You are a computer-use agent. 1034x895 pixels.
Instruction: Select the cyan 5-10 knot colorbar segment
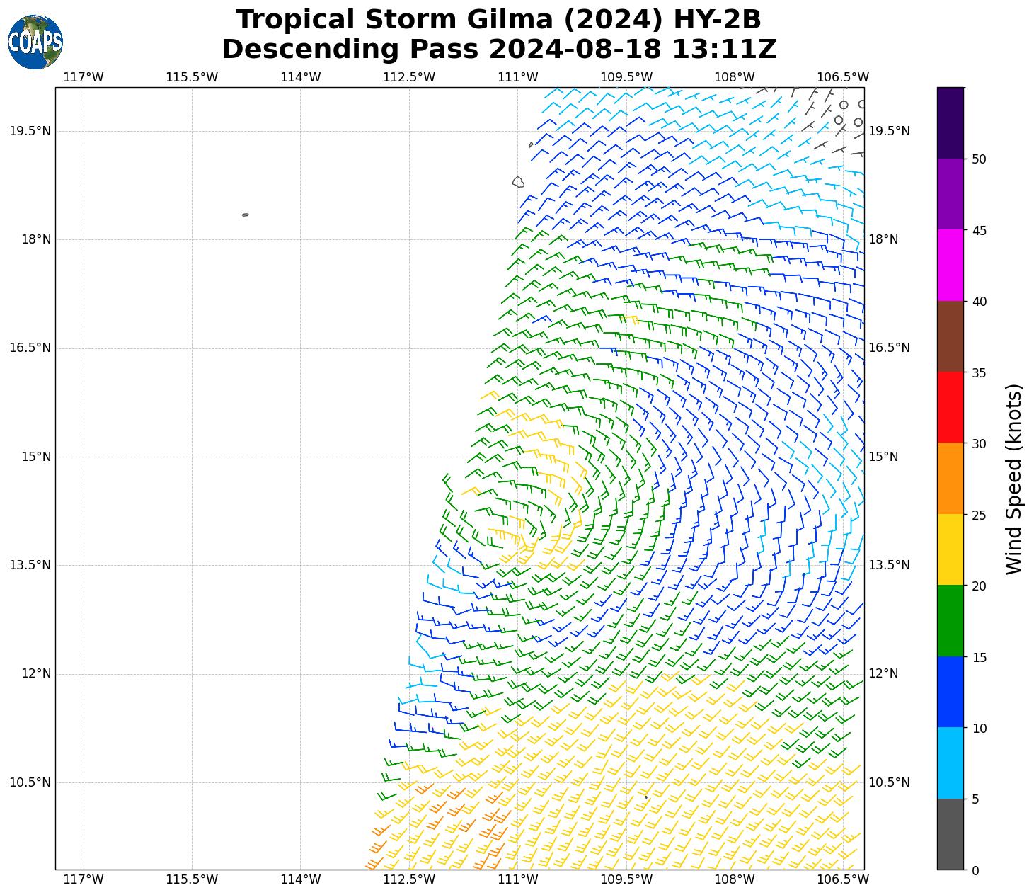tap(950, 763)
